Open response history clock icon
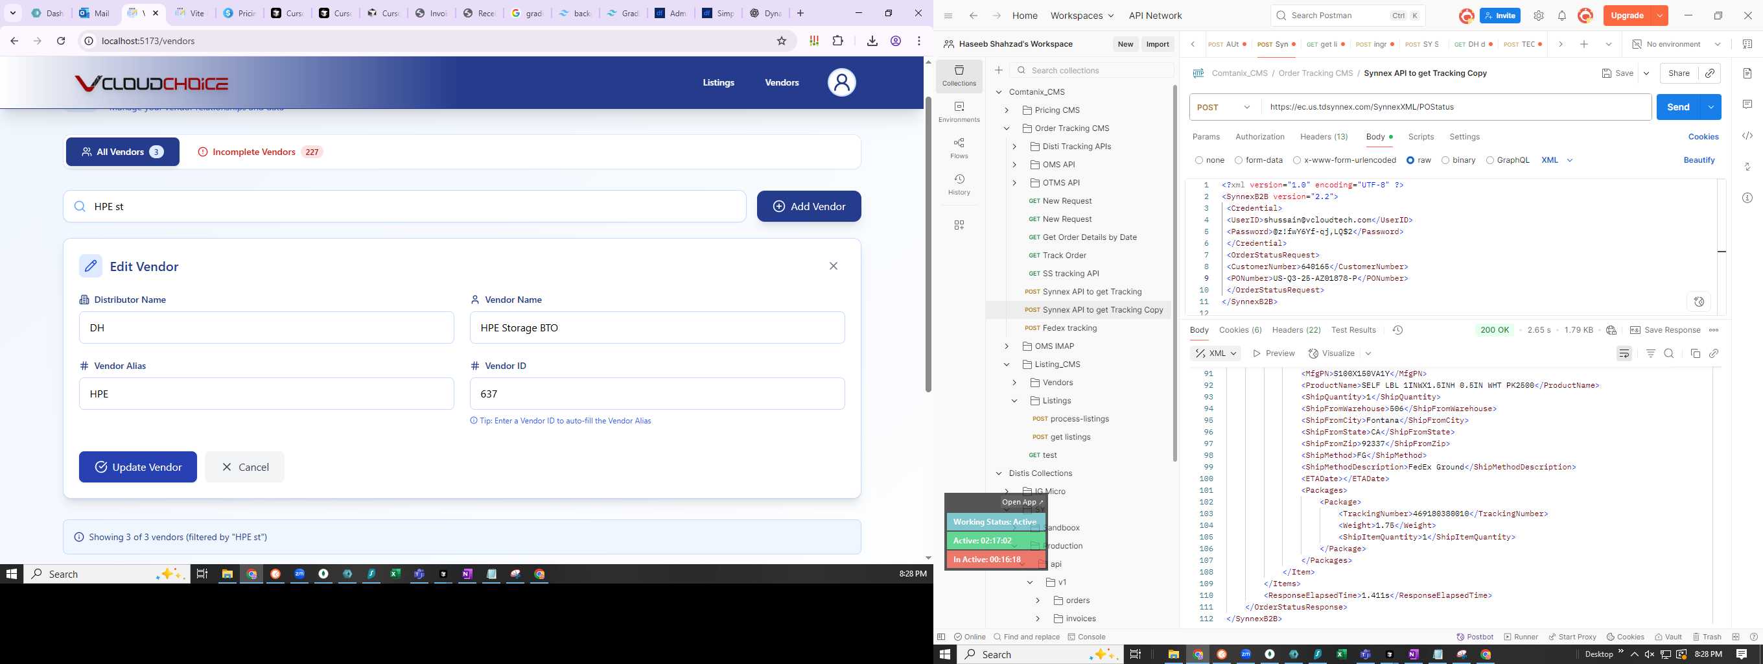This screenshot has width=1763, height=664. 1397,330
